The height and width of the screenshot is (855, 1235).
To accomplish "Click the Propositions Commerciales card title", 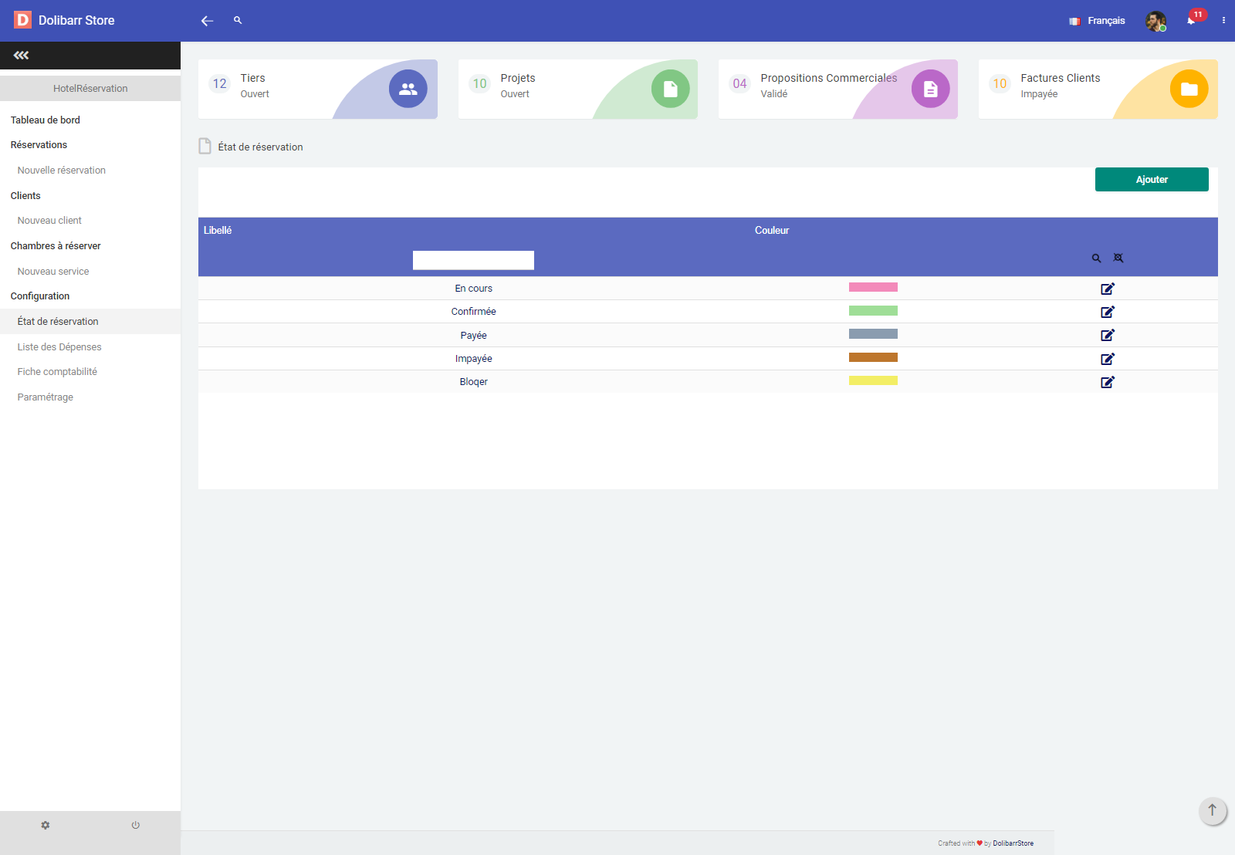I will 829,78.
